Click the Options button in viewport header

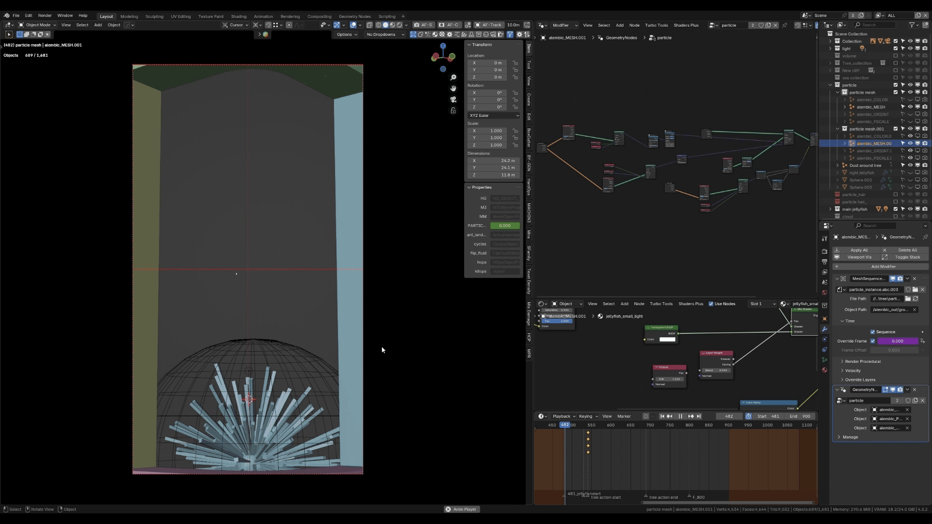tap(347, 34)
